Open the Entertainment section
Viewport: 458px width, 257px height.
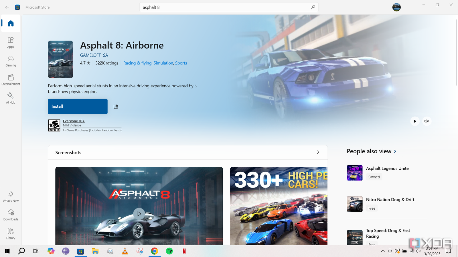point(11,80)
